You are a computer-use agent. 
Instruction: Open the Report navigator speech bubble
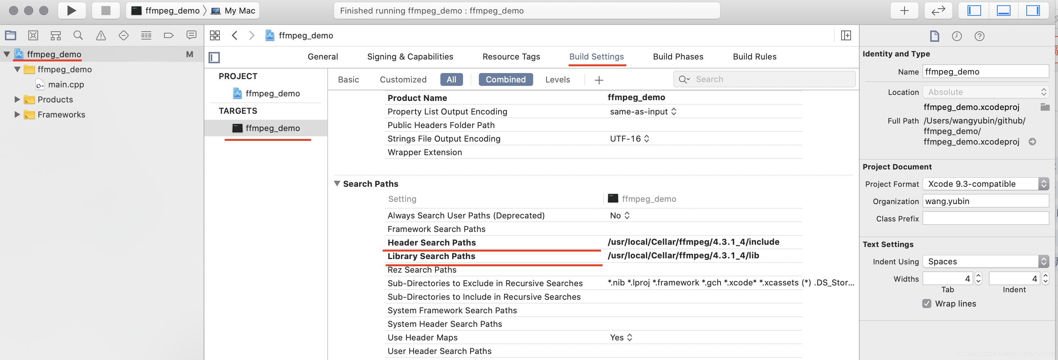[191, 36]
